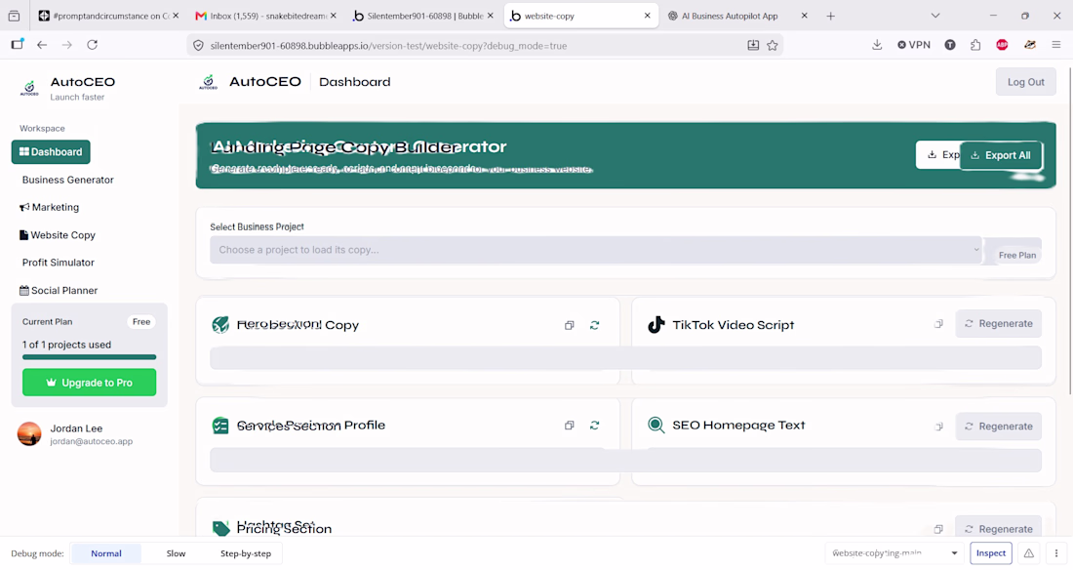Click the projects used progress bar
The height and width of the screenshot is (570, 1073).
tap(89, 357)
